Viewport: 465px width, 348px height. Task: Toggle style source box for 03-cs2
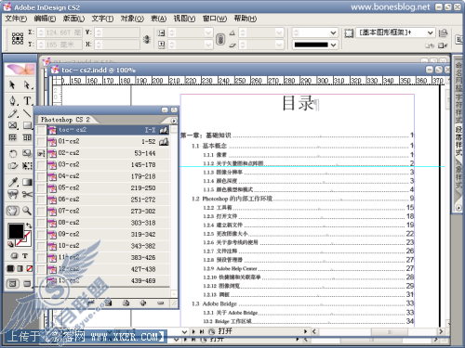coord(41,165)
